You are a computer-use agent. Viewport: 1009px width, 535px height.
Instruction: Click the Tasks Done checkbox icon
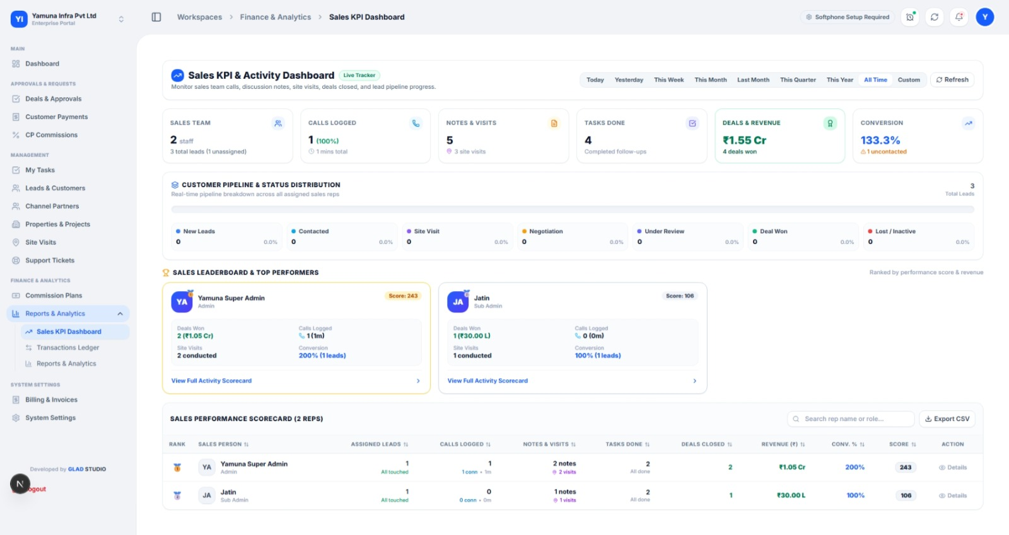[692, 124]
